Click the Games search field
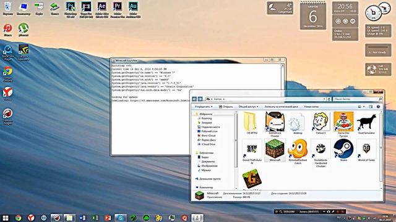The width and height of the screenshot is (396, 222). click(x=358, y=99)
